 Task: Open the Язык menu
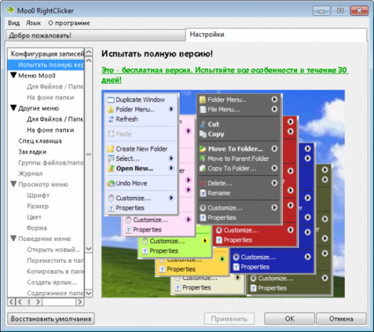[x=34, y=23]
